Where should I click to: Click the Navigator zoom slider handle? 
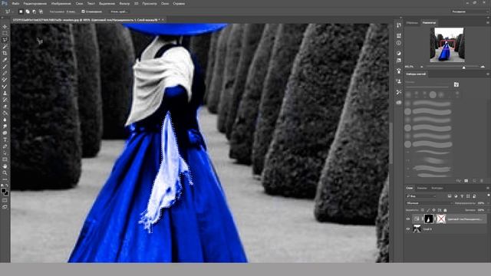click(x=463, y=67)
